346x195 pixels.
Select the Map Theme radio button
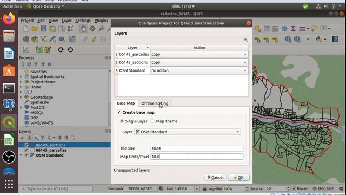tap(152, 121)
